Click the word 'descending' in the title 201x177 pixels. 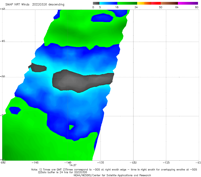point(56,5)
